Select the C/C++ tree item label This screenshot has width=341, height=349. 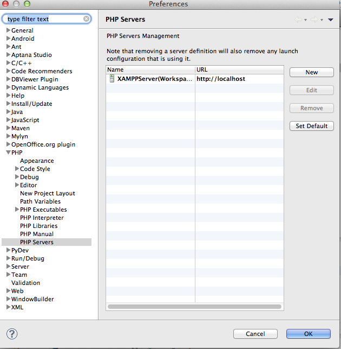click(22, 63)
